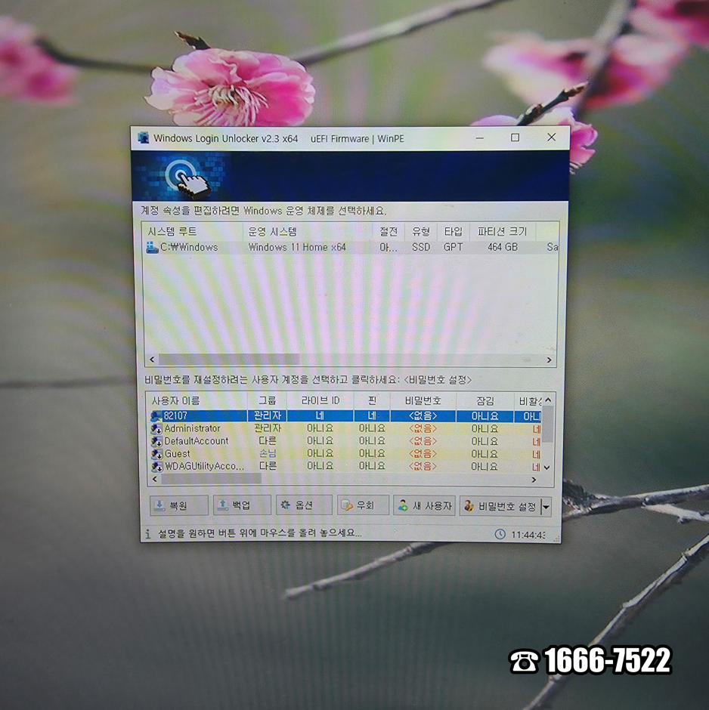Sort by the 운영 시스템 column header
The width and height of the screenshot is (709, 710).
[x=308, y=232]
